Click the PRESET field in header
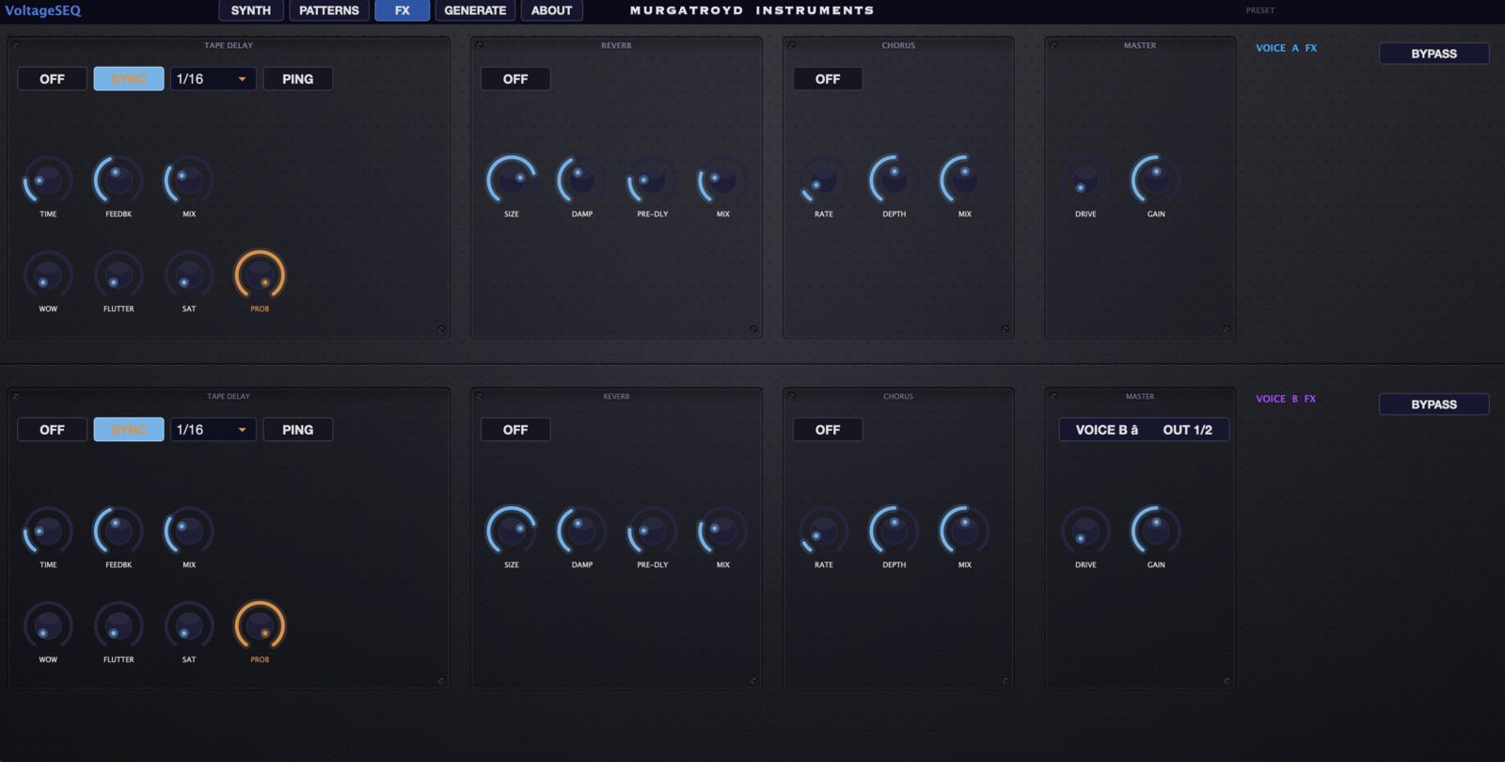 pyautogui.click(x=1260, y=10)
